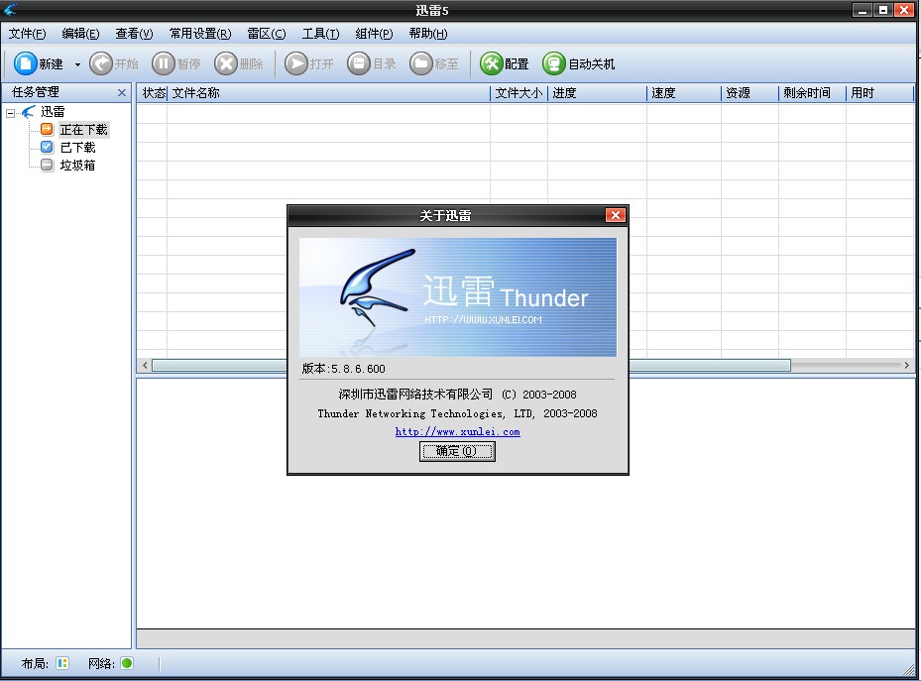Open the 编辑(E) menu

coord(80,34)
